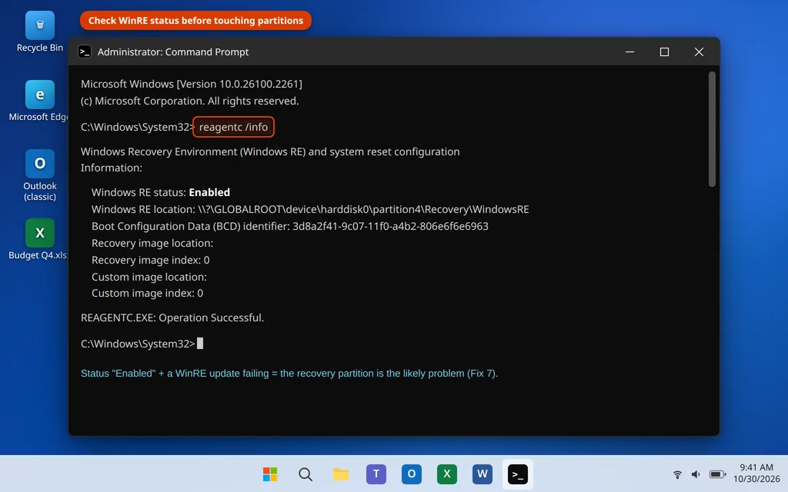Screen dimensions: 788x492
Task: Click the Command Prompt title bar icon
Action: click(x=85, y=52)
